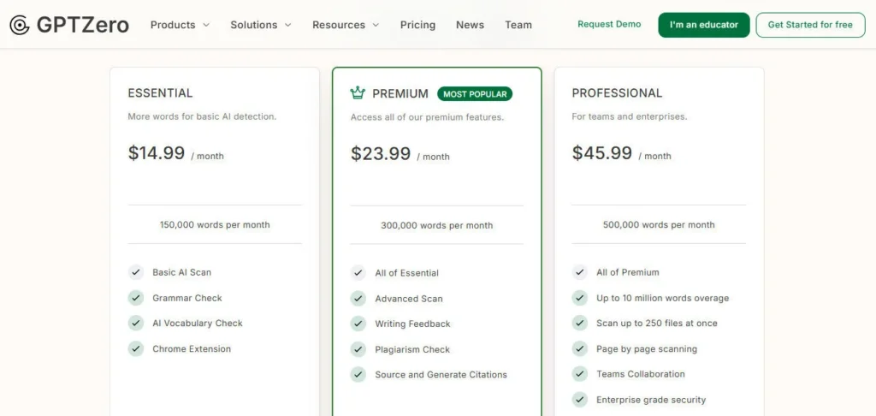Click the Plagiarism Check checkmark icon
Viewport: 876px width, 416px height.
click(358, 349)
